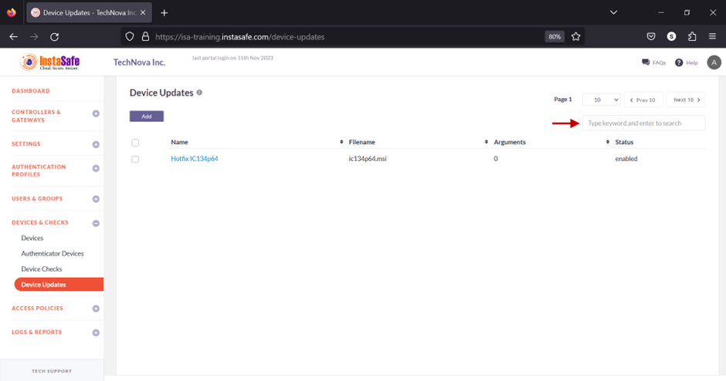Close the Device Updates tab
The width and height of the screenshot is (726, 381).
[x=143, y=12]
